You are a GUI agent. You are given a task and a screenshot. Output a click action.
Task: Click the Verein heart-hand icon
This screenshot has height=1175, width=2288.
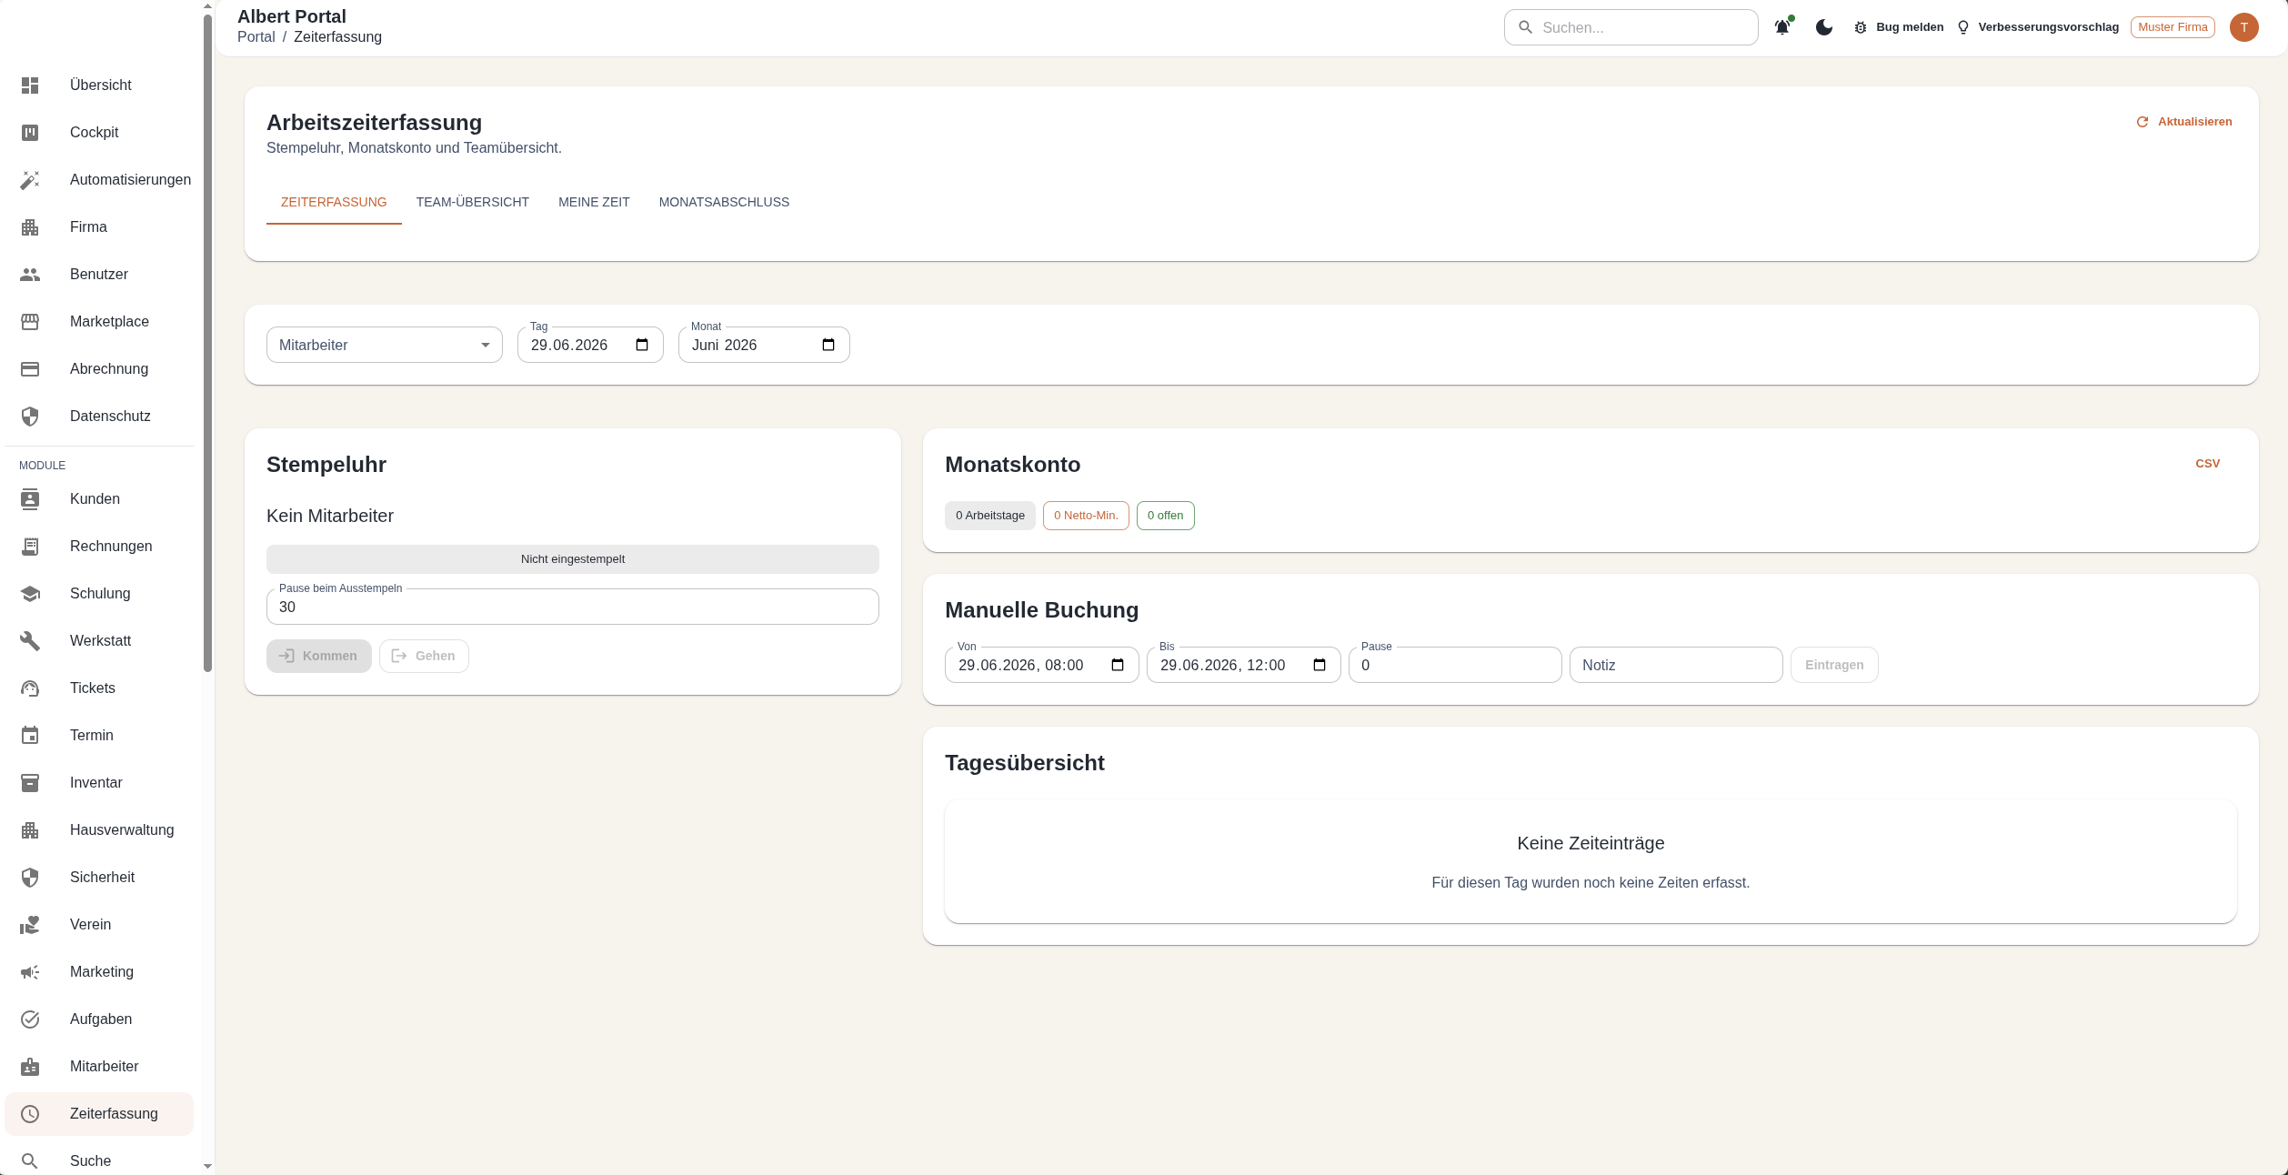30,925
